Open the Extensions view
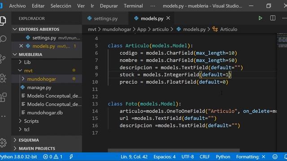Screen dimensions: 287x161 pos(3,97)
